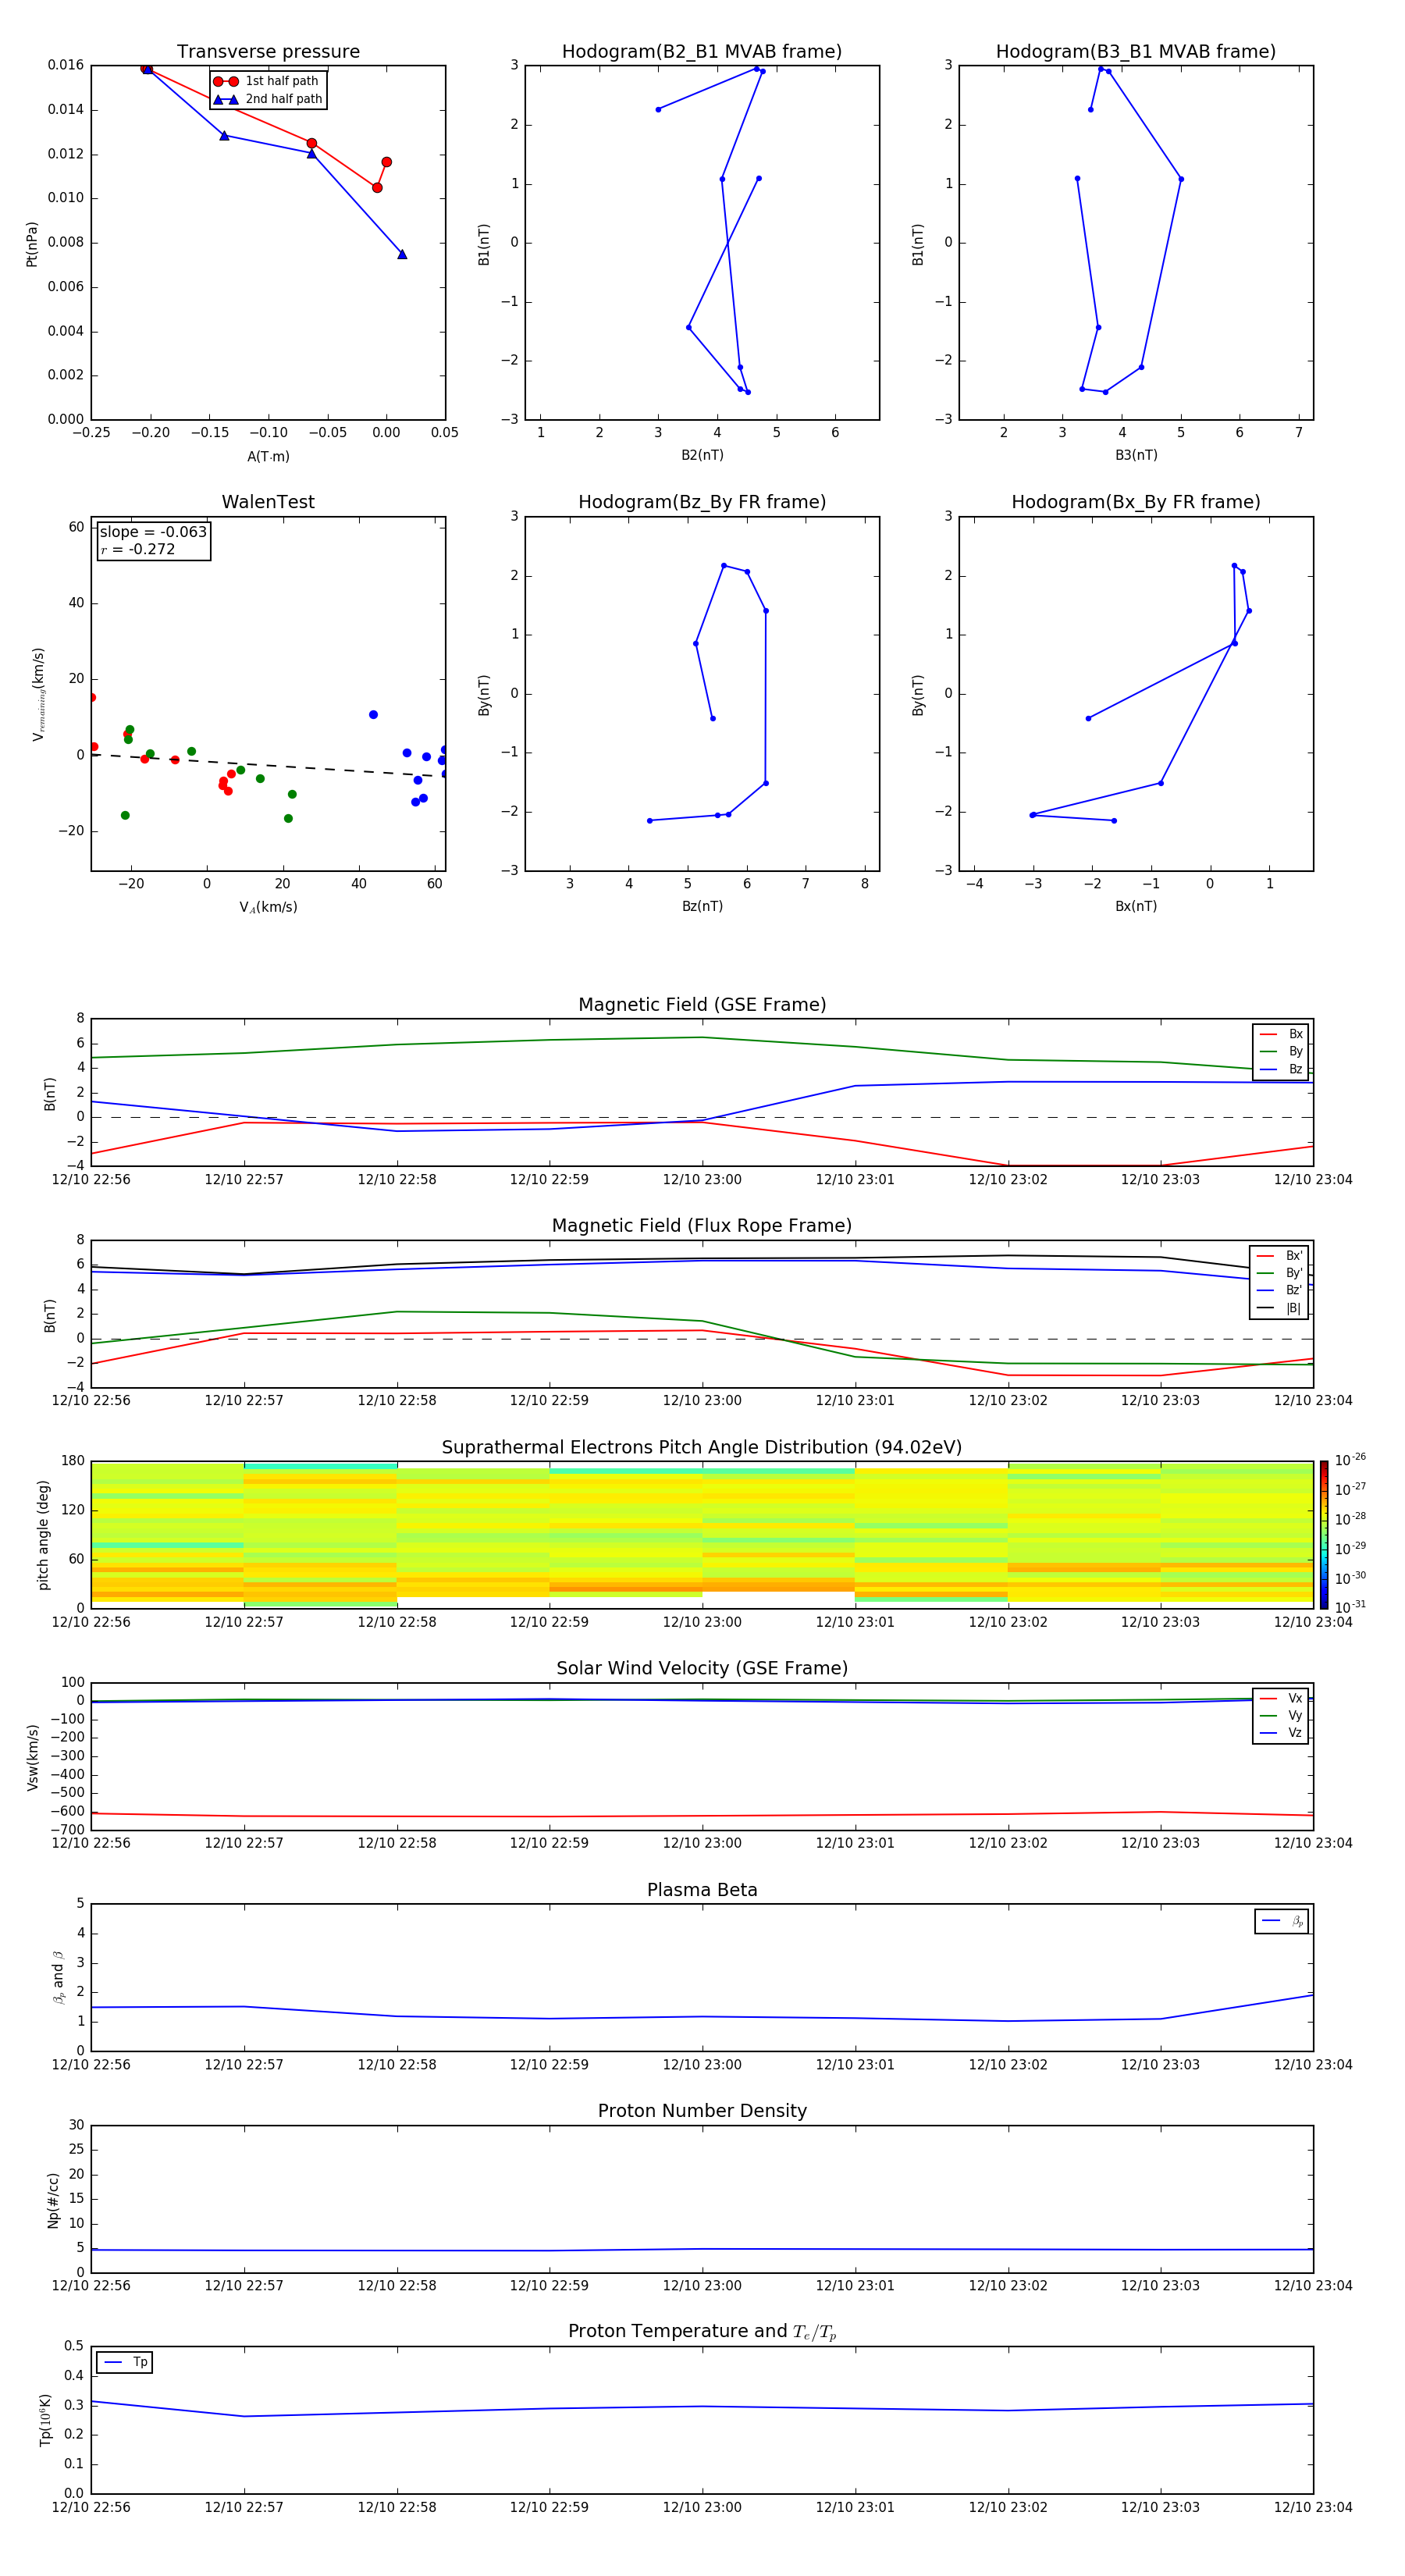Click the 'WalenTest' plot title
Screen dimensions: 1405x2576
click(268, 502)
